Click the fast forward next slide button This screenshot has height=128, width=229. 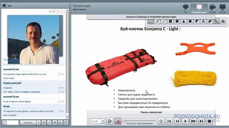(193, 121)
